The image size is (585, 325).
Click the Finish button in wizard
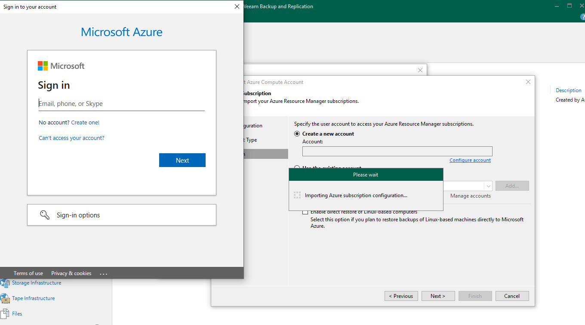tap(475, 296)
